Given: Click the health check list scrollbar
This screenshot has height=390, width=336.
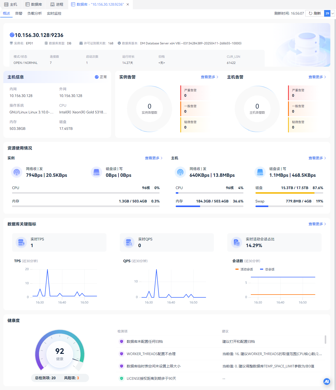Looking at the screenshot, I should (325, 339).
